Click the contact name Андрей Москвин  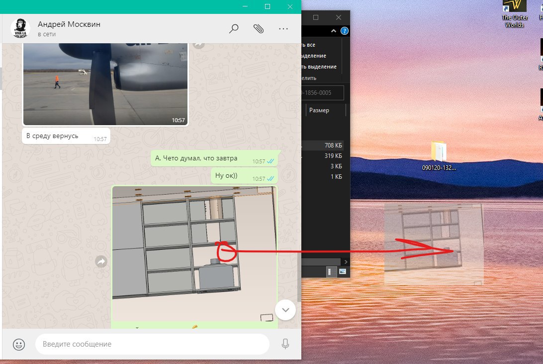[69, 24]
